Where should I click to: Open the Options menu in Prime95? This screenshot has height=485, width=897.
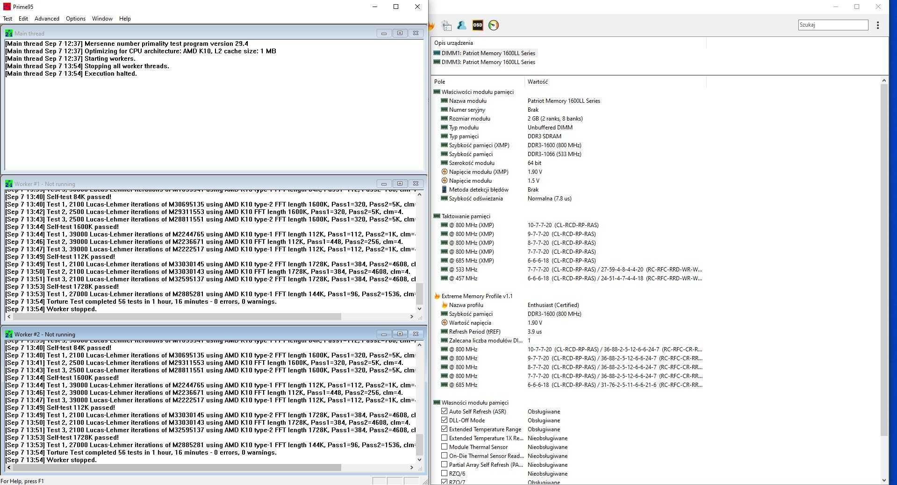(x=76, y=19)
